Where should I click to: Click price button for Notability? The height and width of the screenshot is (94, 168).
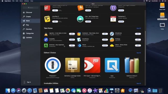coord(72,40)
